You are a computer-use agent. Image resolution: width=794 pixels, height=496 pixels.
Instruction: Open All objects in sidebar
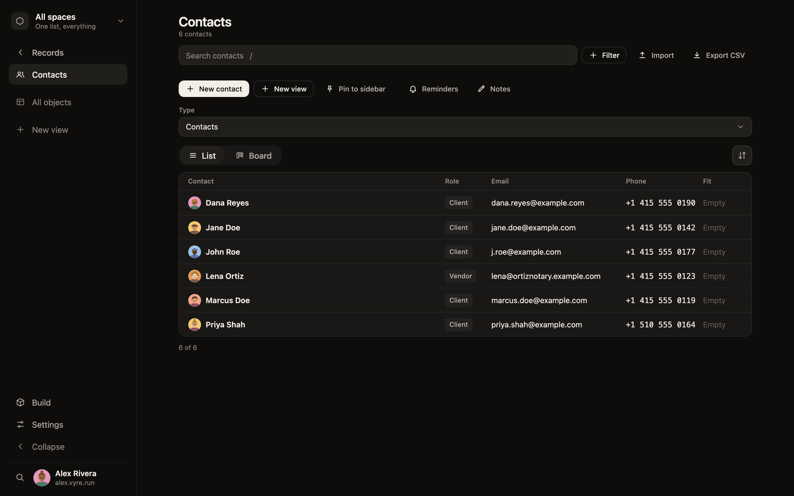tap(68, 102)
